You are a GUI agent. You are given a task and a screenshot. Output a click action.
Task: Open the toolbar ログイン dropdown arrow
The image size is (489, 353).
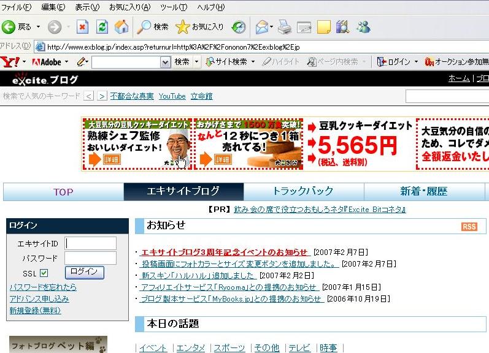pos(416,62)
